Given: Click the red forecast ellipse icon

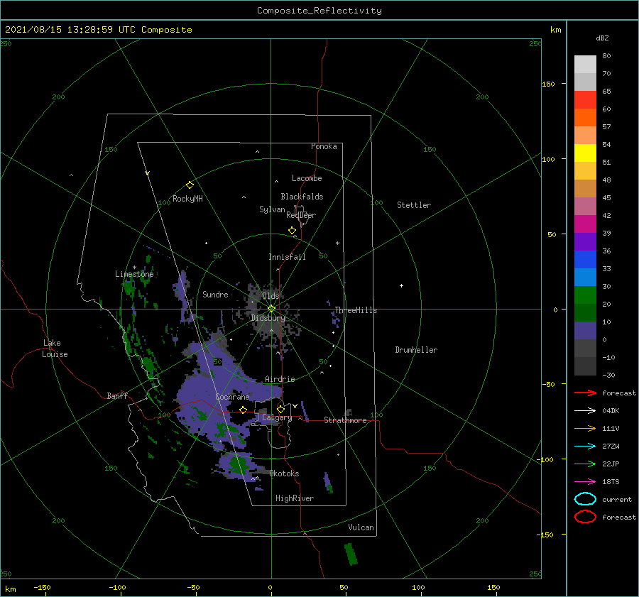Looking at the screenshot, I should (x=585, y=517).
